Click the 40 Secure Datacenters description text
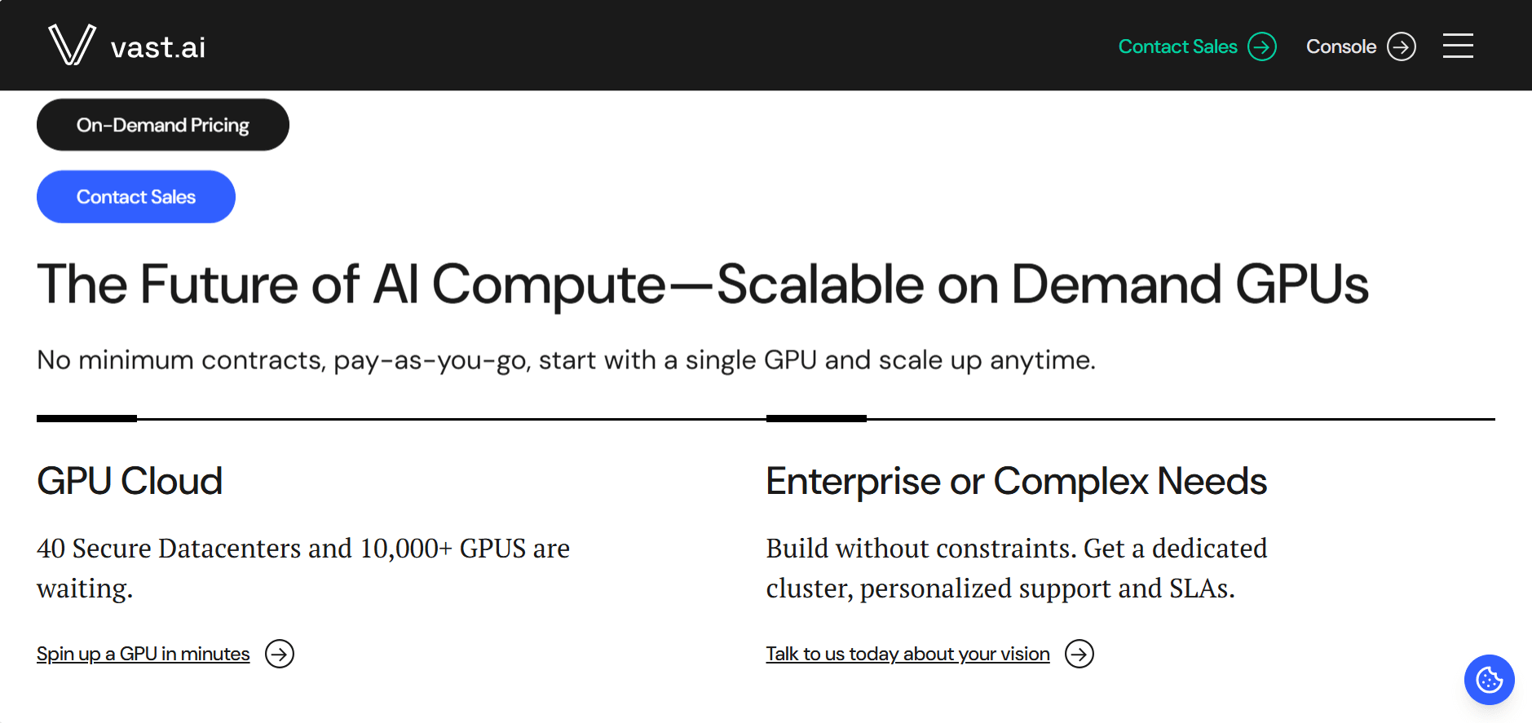Viewport: 1532px width, 723px height. click(x=303, y=568)
